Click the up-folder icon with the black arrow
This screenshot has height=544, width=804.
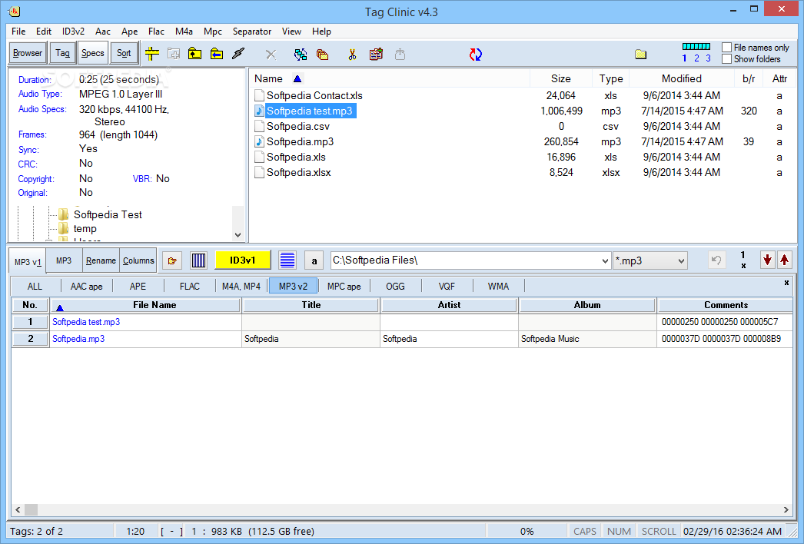(x=194, y=54)
